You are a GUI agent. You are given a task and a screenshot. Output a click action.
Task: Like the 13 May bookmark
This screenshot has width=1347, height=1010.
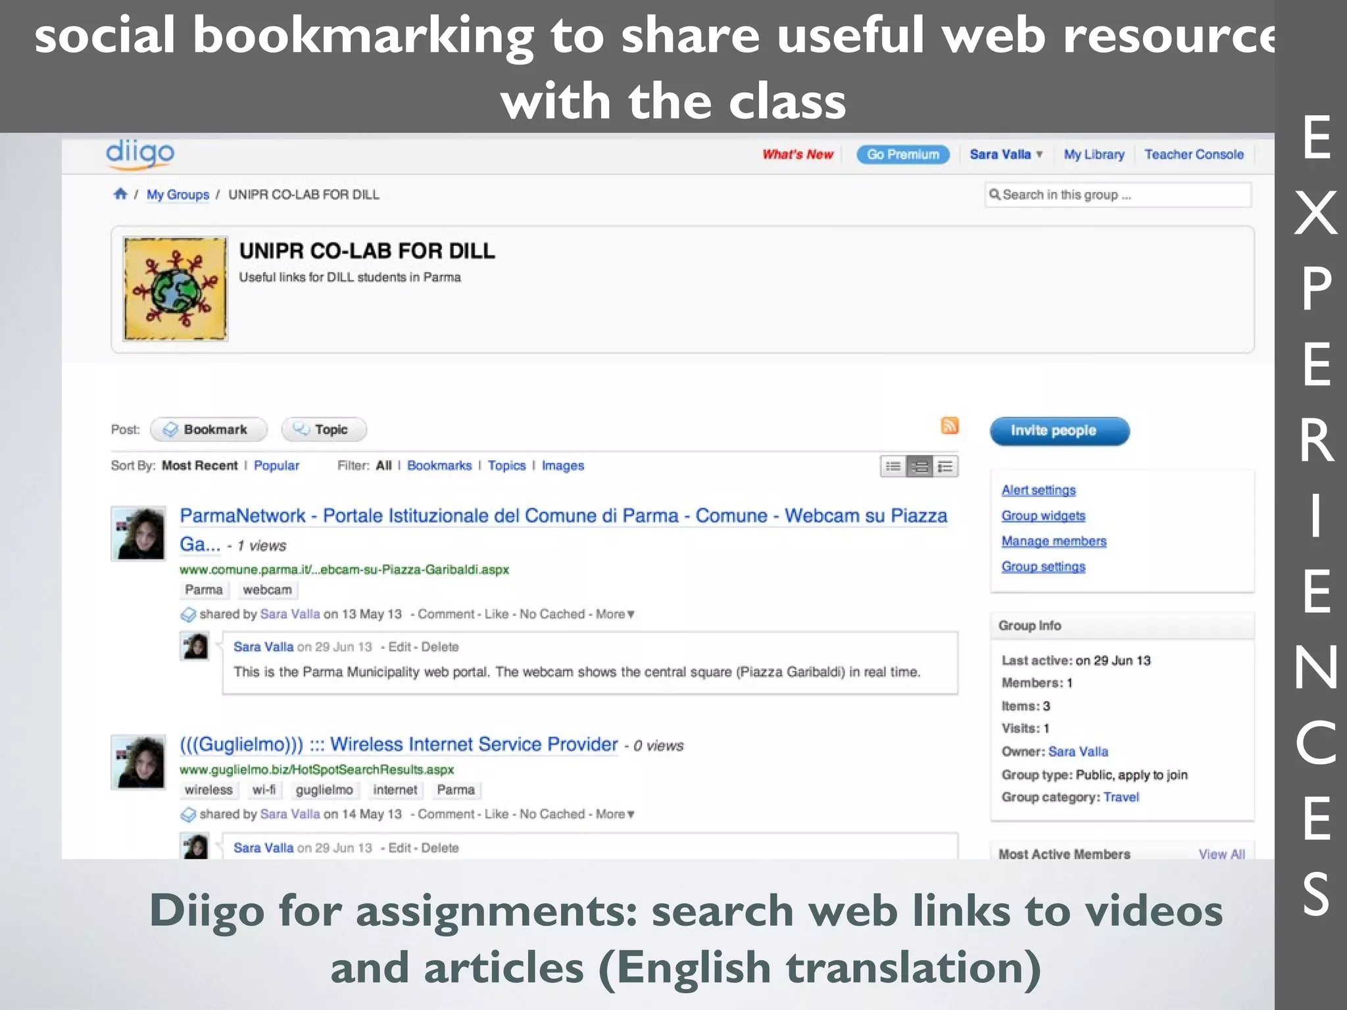coord(497,614)
